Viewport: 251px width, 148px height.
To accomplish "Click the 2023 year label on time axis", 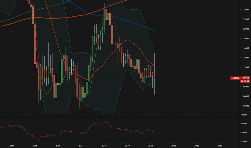I will (x=220, y=146).
